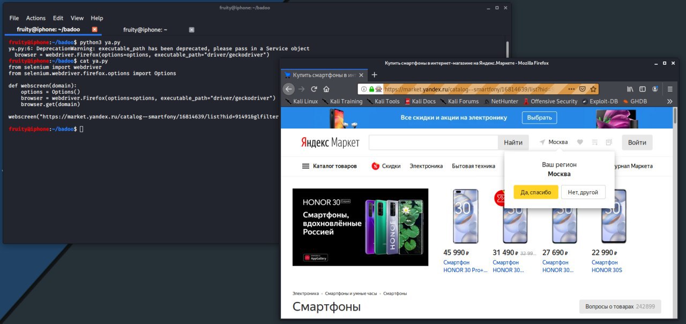Open the terminal Help menu
Screen dimensions: 686x324
[97, 18]
